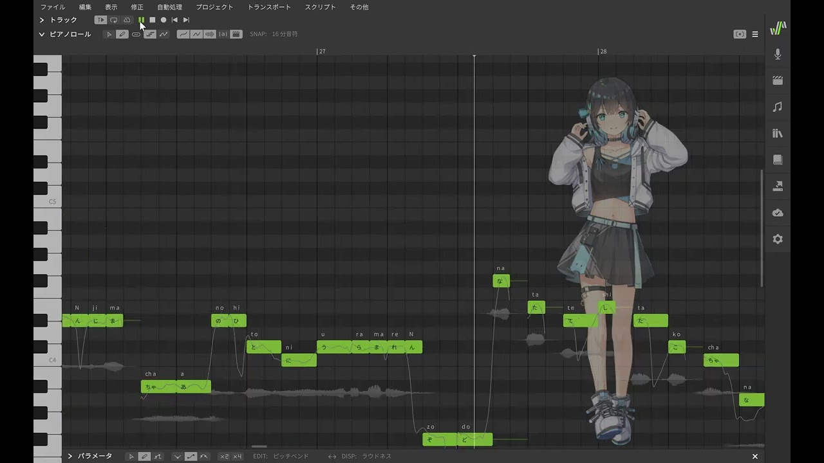Change the SNAP 16分音符 setting
824x463 pixels.
[x=284, y=34]
